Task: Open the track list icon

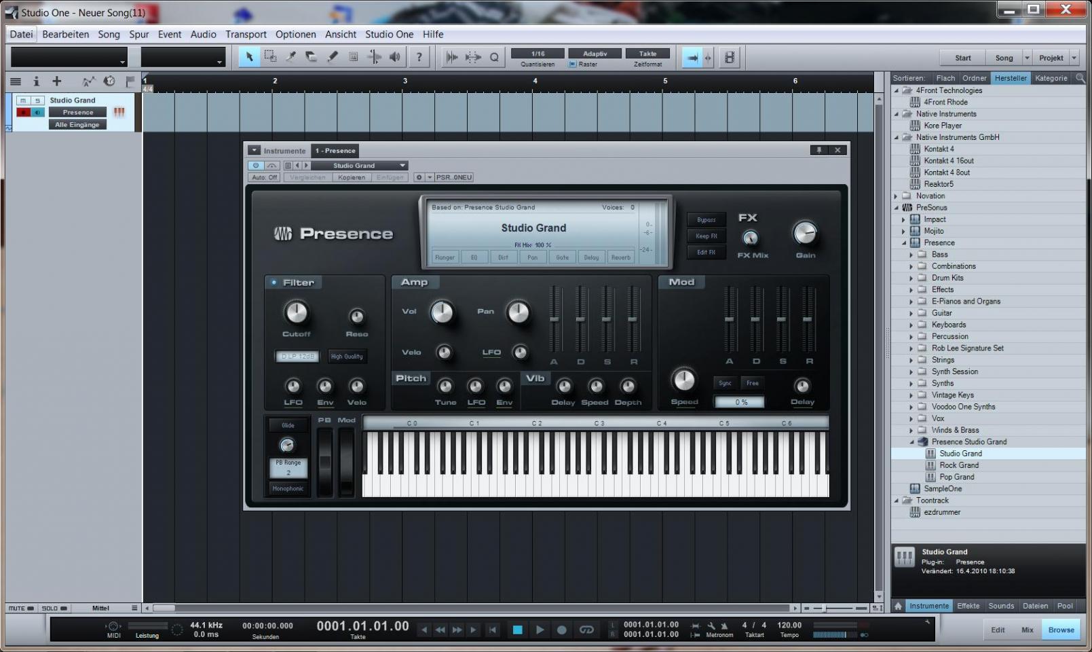Action: (x=16, y=81)
